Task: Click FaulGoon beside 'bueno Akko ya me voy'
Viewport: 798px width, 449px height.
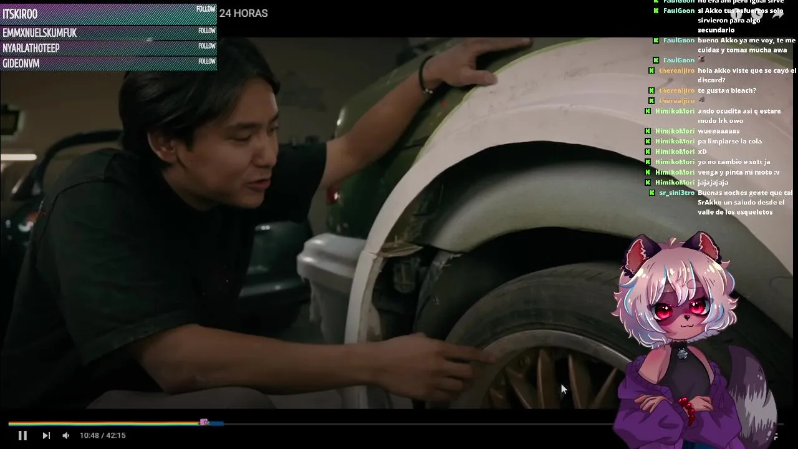Action: pos(679,41)
